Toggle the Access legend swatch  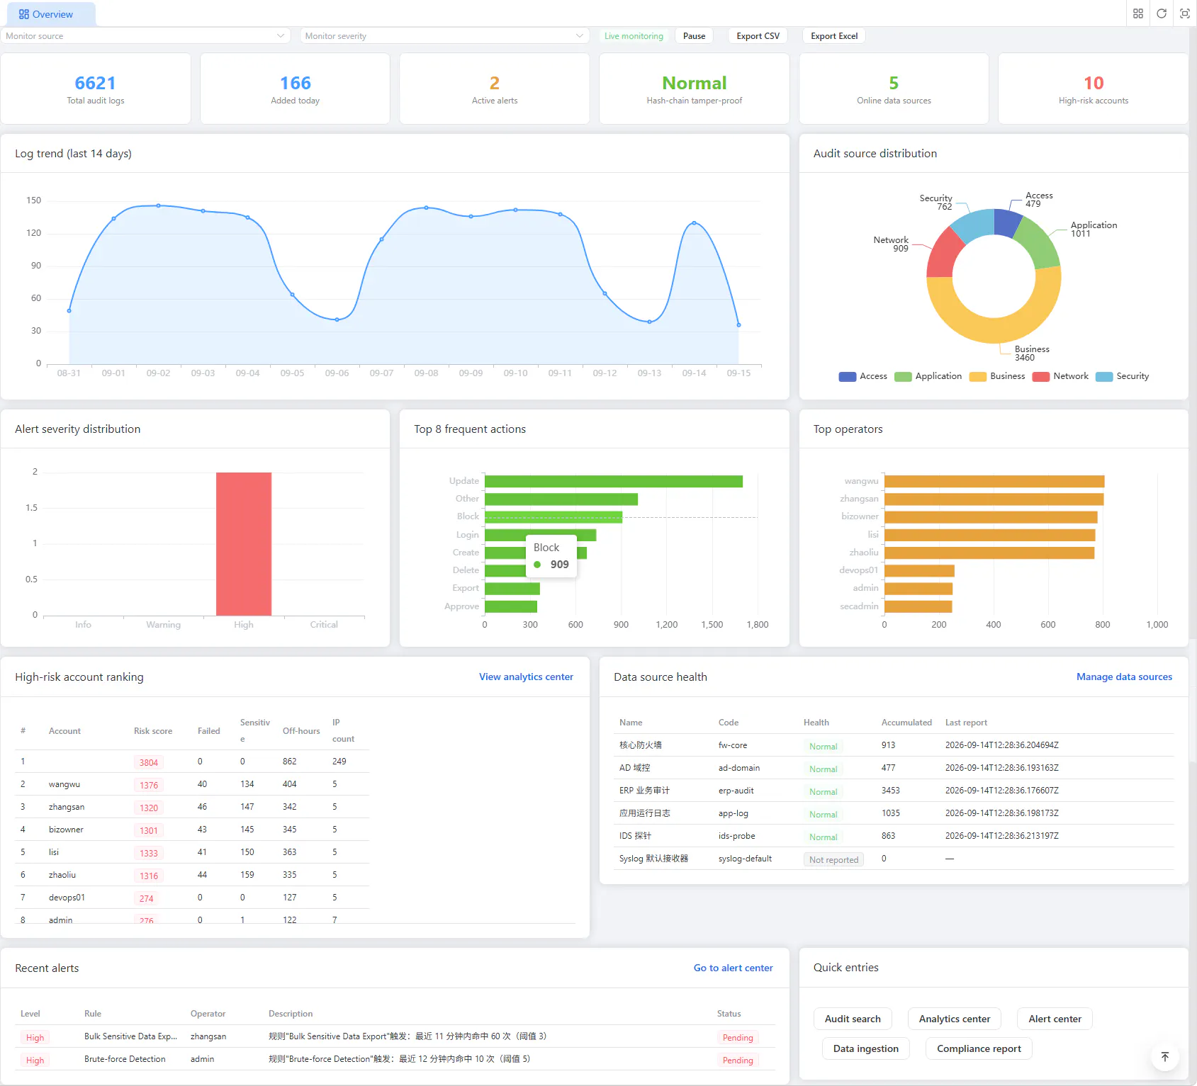point(848,377)
